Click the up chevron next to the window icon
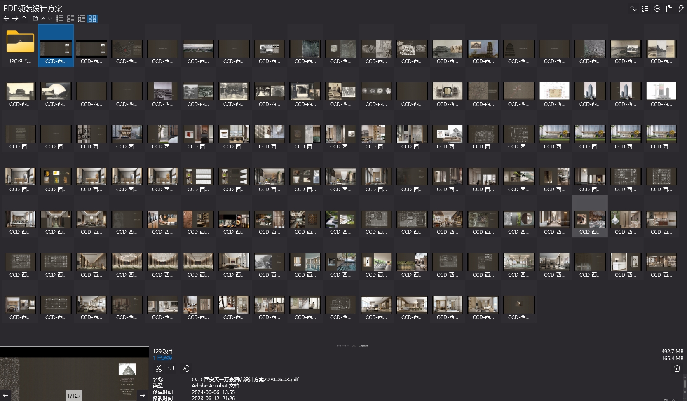The width and height of the screenshot is (687, 401). (43, 19)
